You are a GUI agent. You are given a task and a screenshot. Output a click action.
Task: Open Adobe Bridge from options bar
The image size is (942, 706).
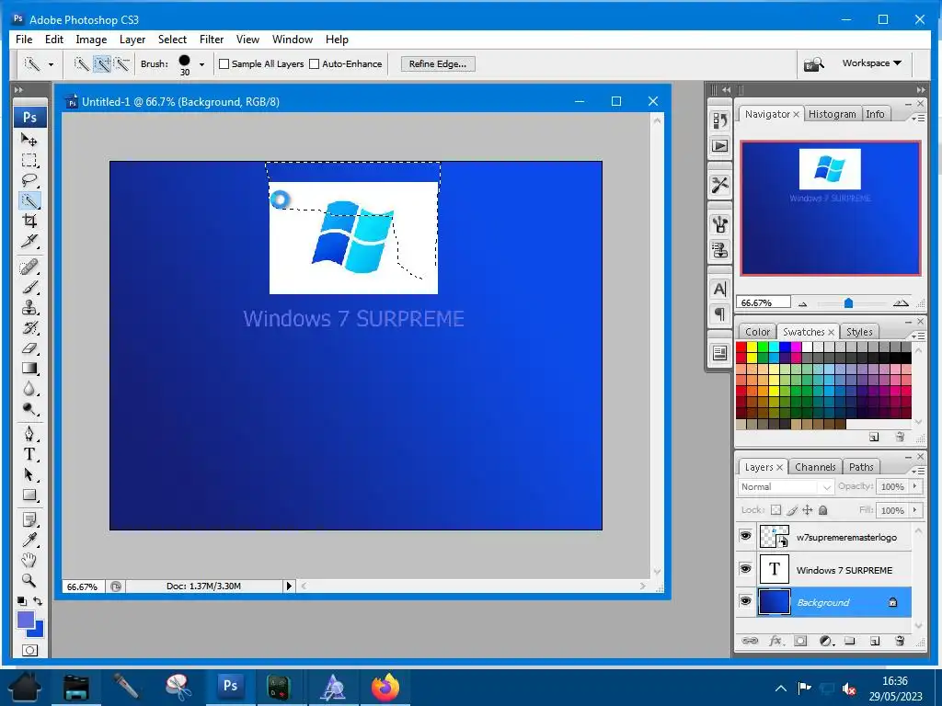(814, 63)
